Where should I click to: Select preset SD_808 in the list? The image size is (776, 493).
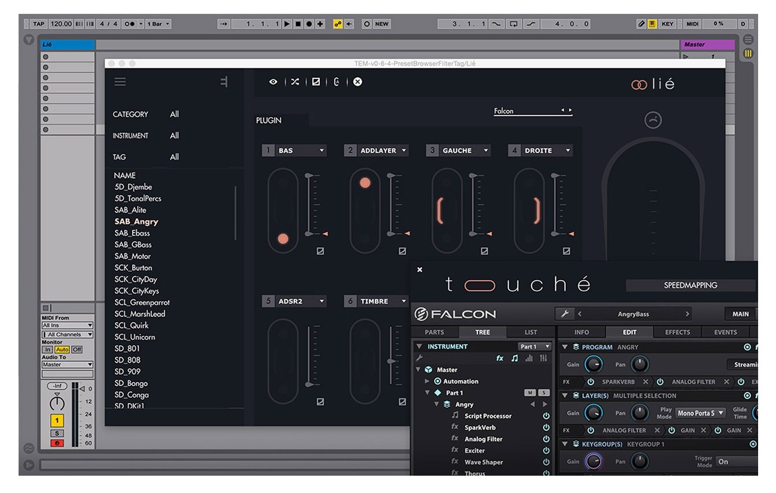point(127,360)
